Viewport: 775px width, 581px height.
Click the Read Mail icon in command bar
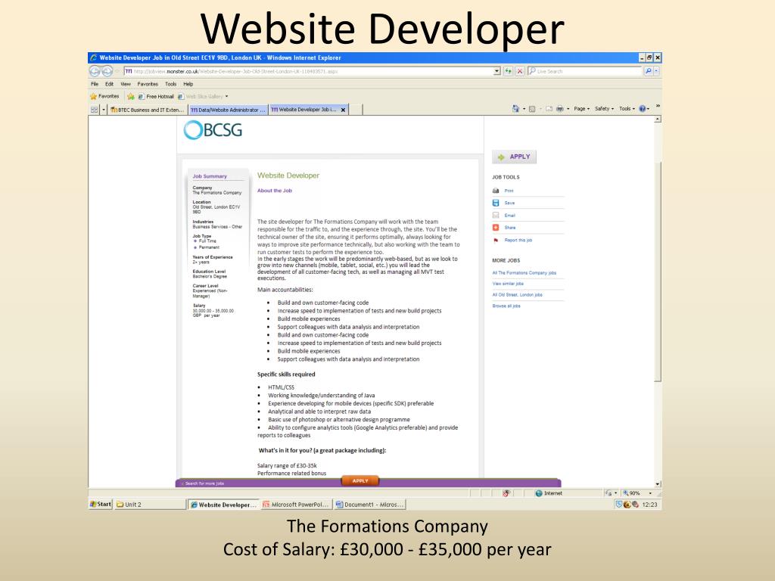549,109
